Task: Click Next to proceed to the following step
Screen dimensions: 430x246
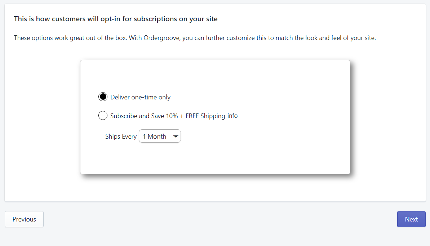Action: [x=411, y=219]
